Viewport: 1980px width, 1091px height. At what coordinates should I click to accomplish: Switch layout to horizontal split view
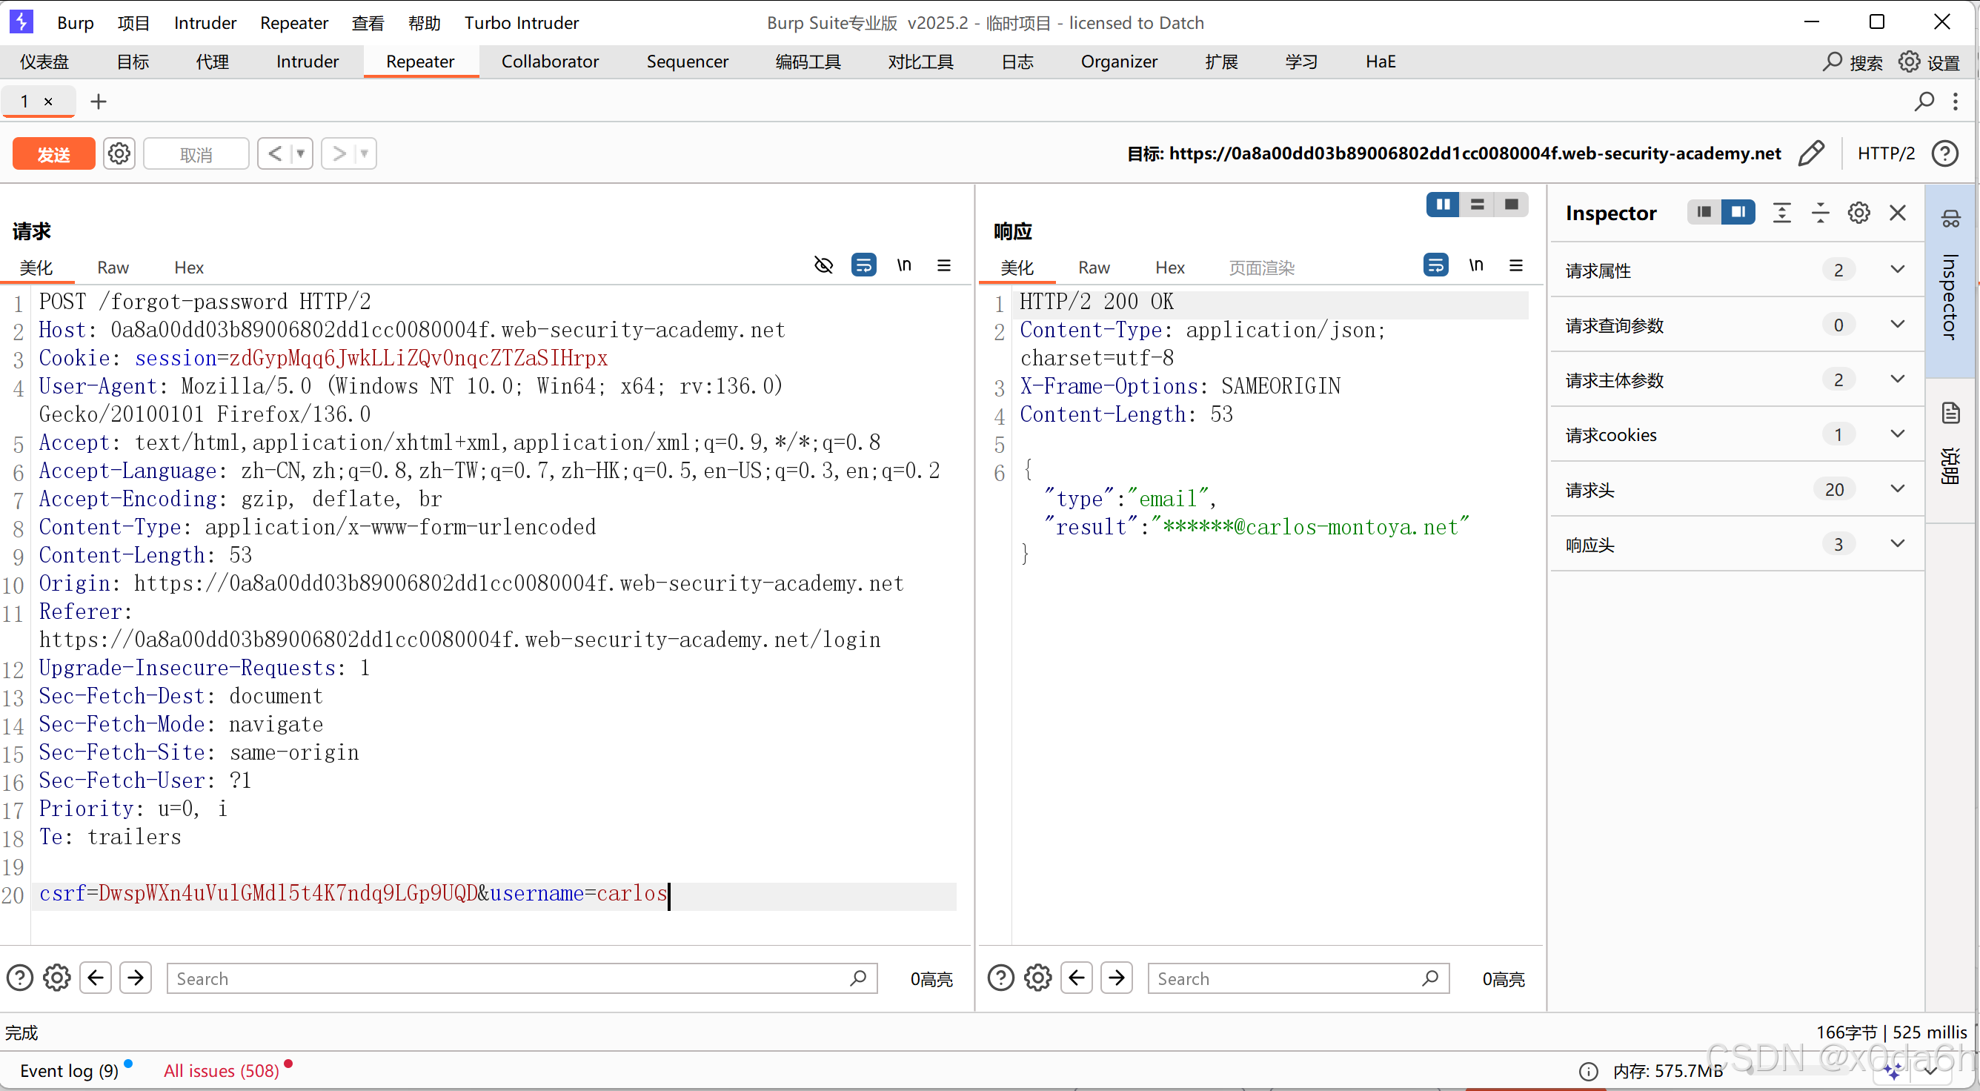(x=1477, y=205)
